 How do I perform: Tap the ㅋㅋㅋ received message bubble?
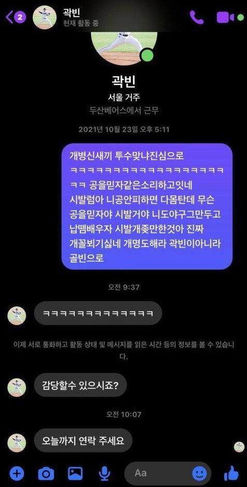pos(98,313)
